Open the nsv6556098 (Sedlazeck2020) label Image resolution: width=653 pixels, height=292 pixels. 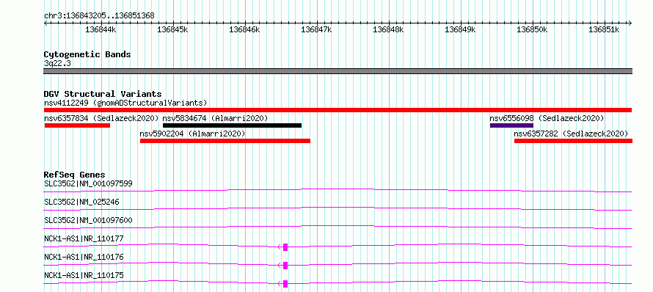point(547,118)
